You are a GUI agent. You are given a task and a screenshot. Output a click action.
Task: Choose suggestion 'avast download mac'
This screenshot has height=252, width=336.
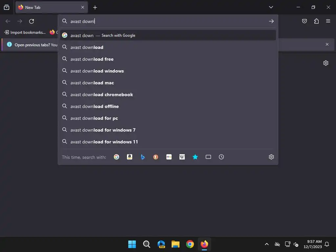coord(168,82)
